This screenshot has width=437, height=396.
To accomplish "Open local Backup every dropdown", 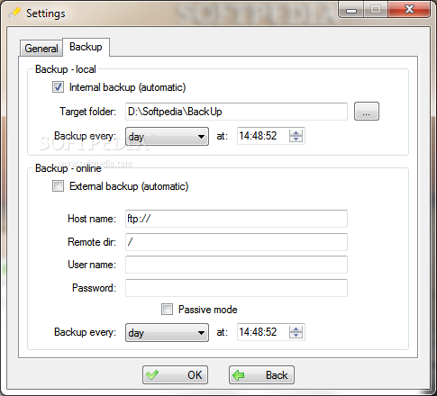I will (x=167, y=137).
